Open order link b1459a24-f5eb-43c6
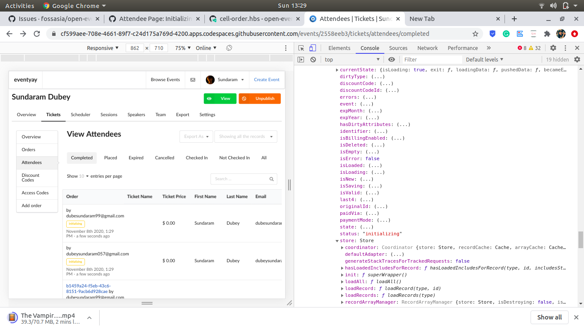The width and height of the screenshot is (584, 328). click(88, 288)
